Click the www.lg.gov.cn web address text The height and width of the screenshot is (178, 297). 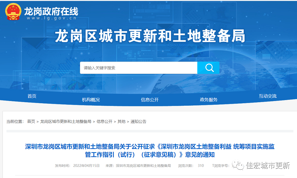click(x=52, y=18)
